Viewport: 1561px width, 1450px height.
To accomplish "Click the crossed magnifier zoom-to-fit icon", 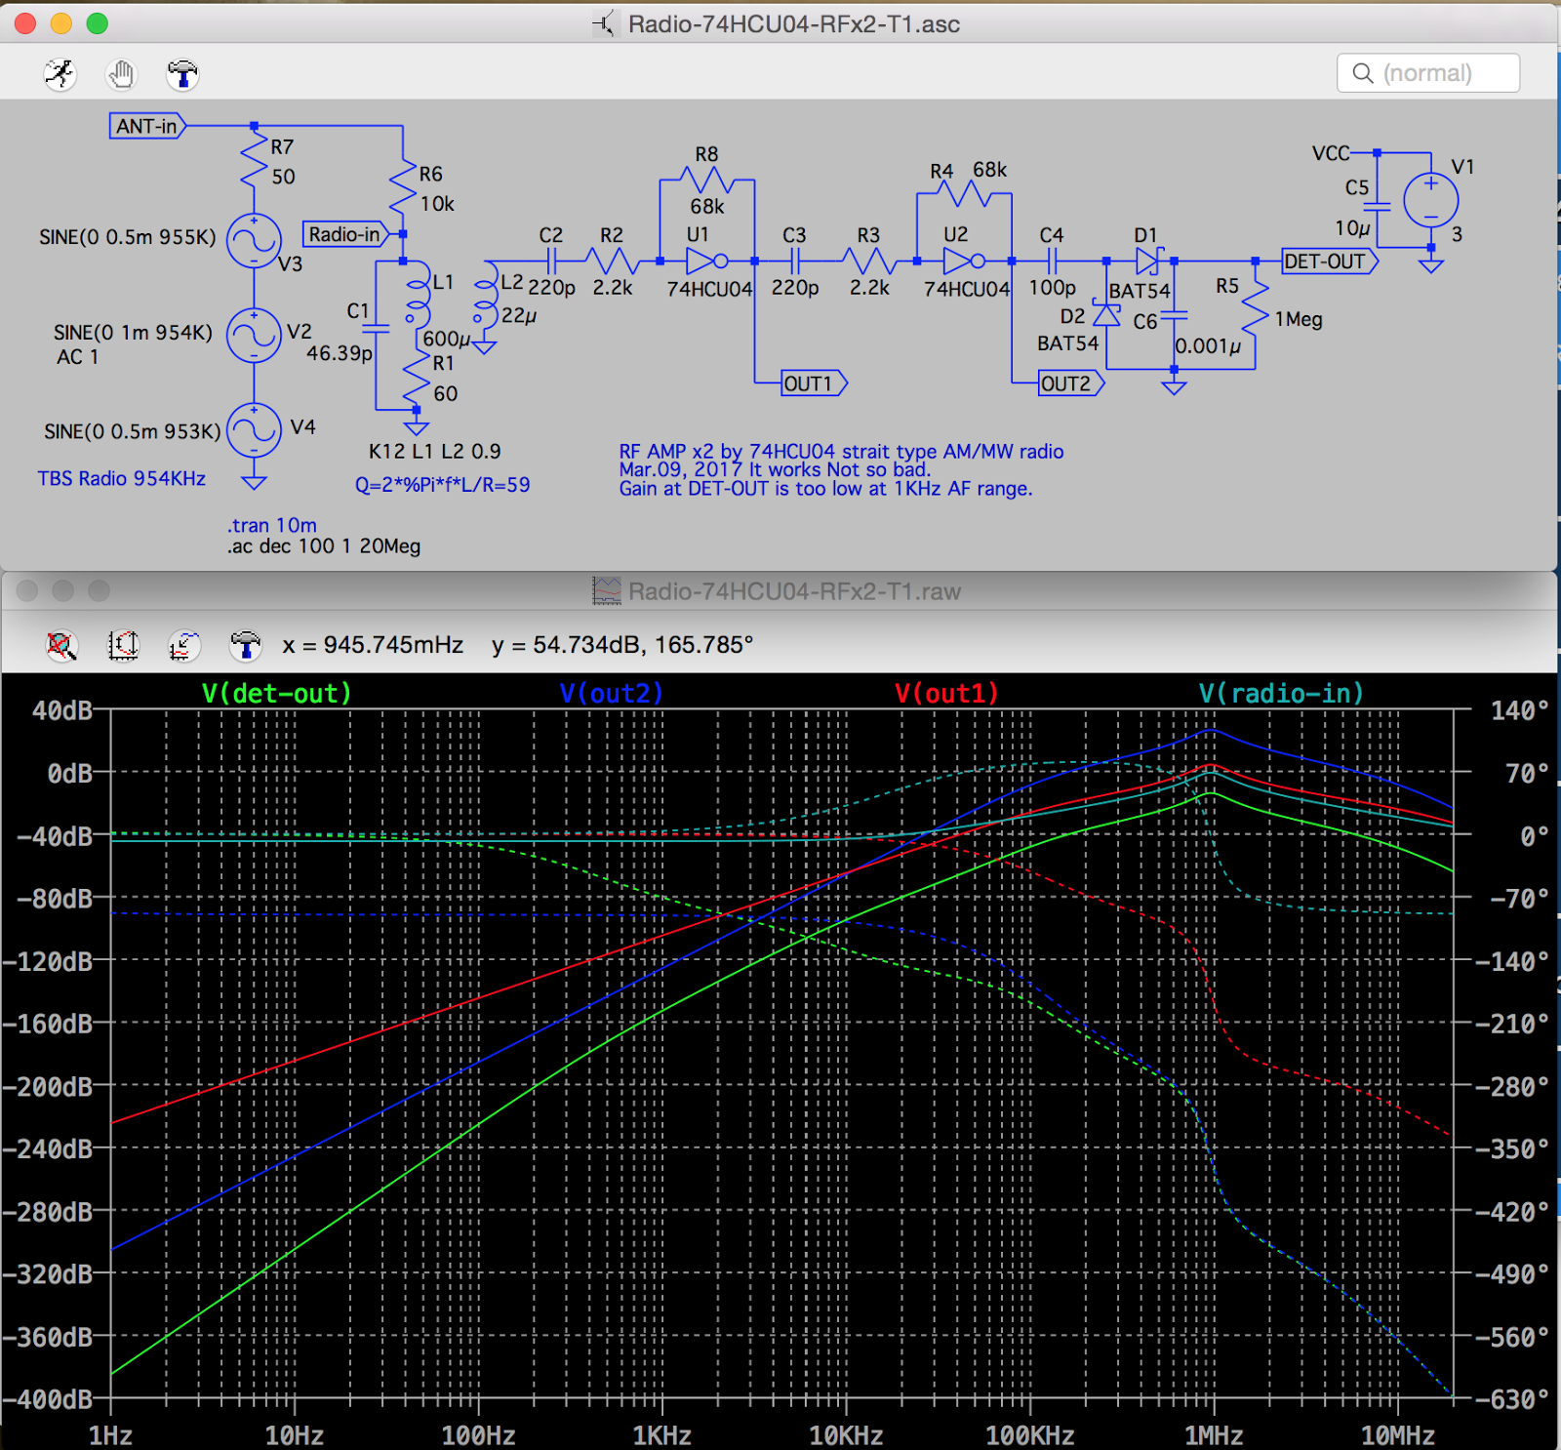I will coord(61,645).
